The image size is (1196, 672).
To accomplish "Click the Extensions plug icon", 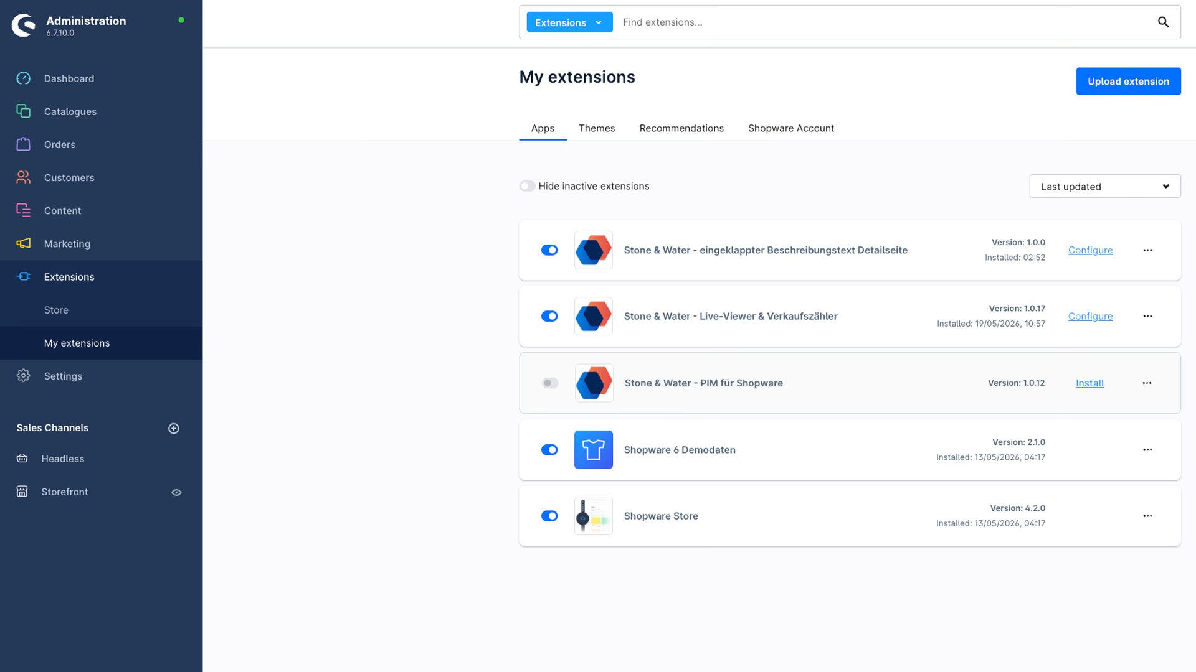I will tap(24, 276).
